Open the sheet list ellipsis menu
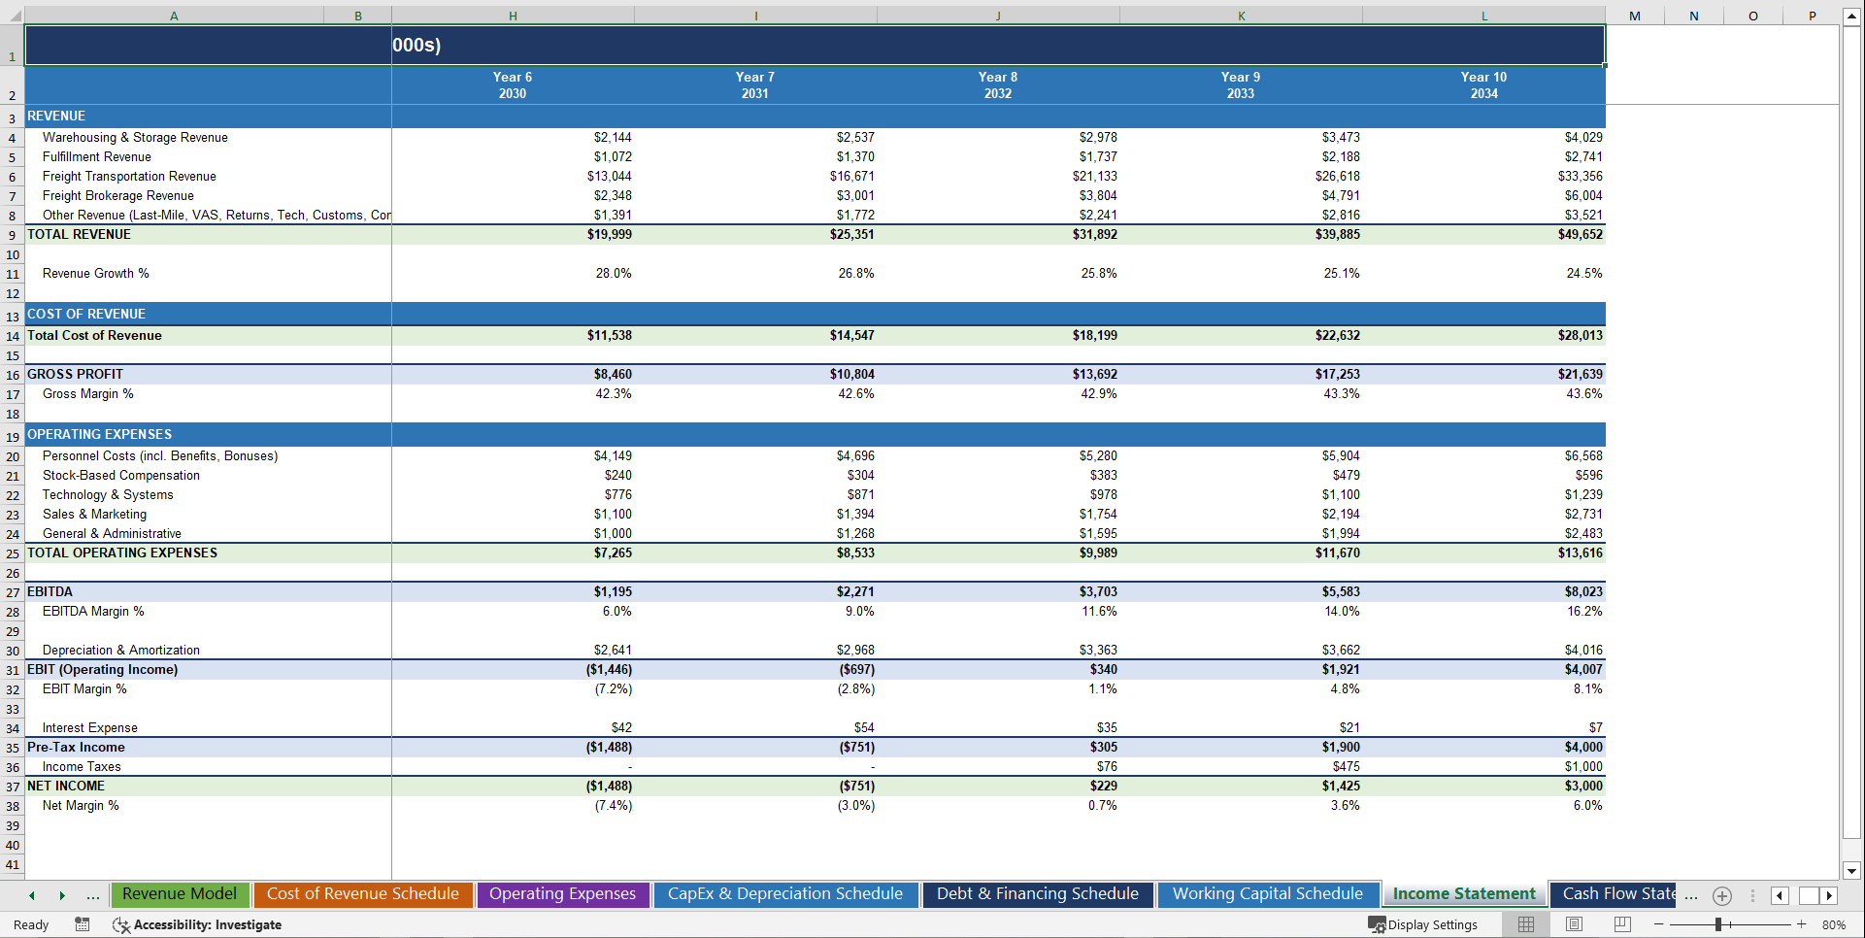The height and width of the screenshot is (938, 1865). tap(92, 897)
